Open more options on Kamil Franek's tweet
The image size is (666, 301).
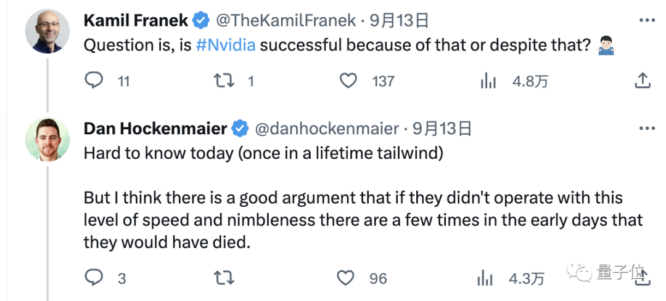tap(647, 20)
